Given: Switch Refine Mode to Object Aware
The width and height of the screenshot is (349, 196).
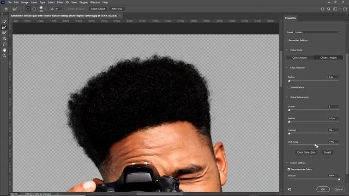Looking at the screenshot, I should (328, 58).
